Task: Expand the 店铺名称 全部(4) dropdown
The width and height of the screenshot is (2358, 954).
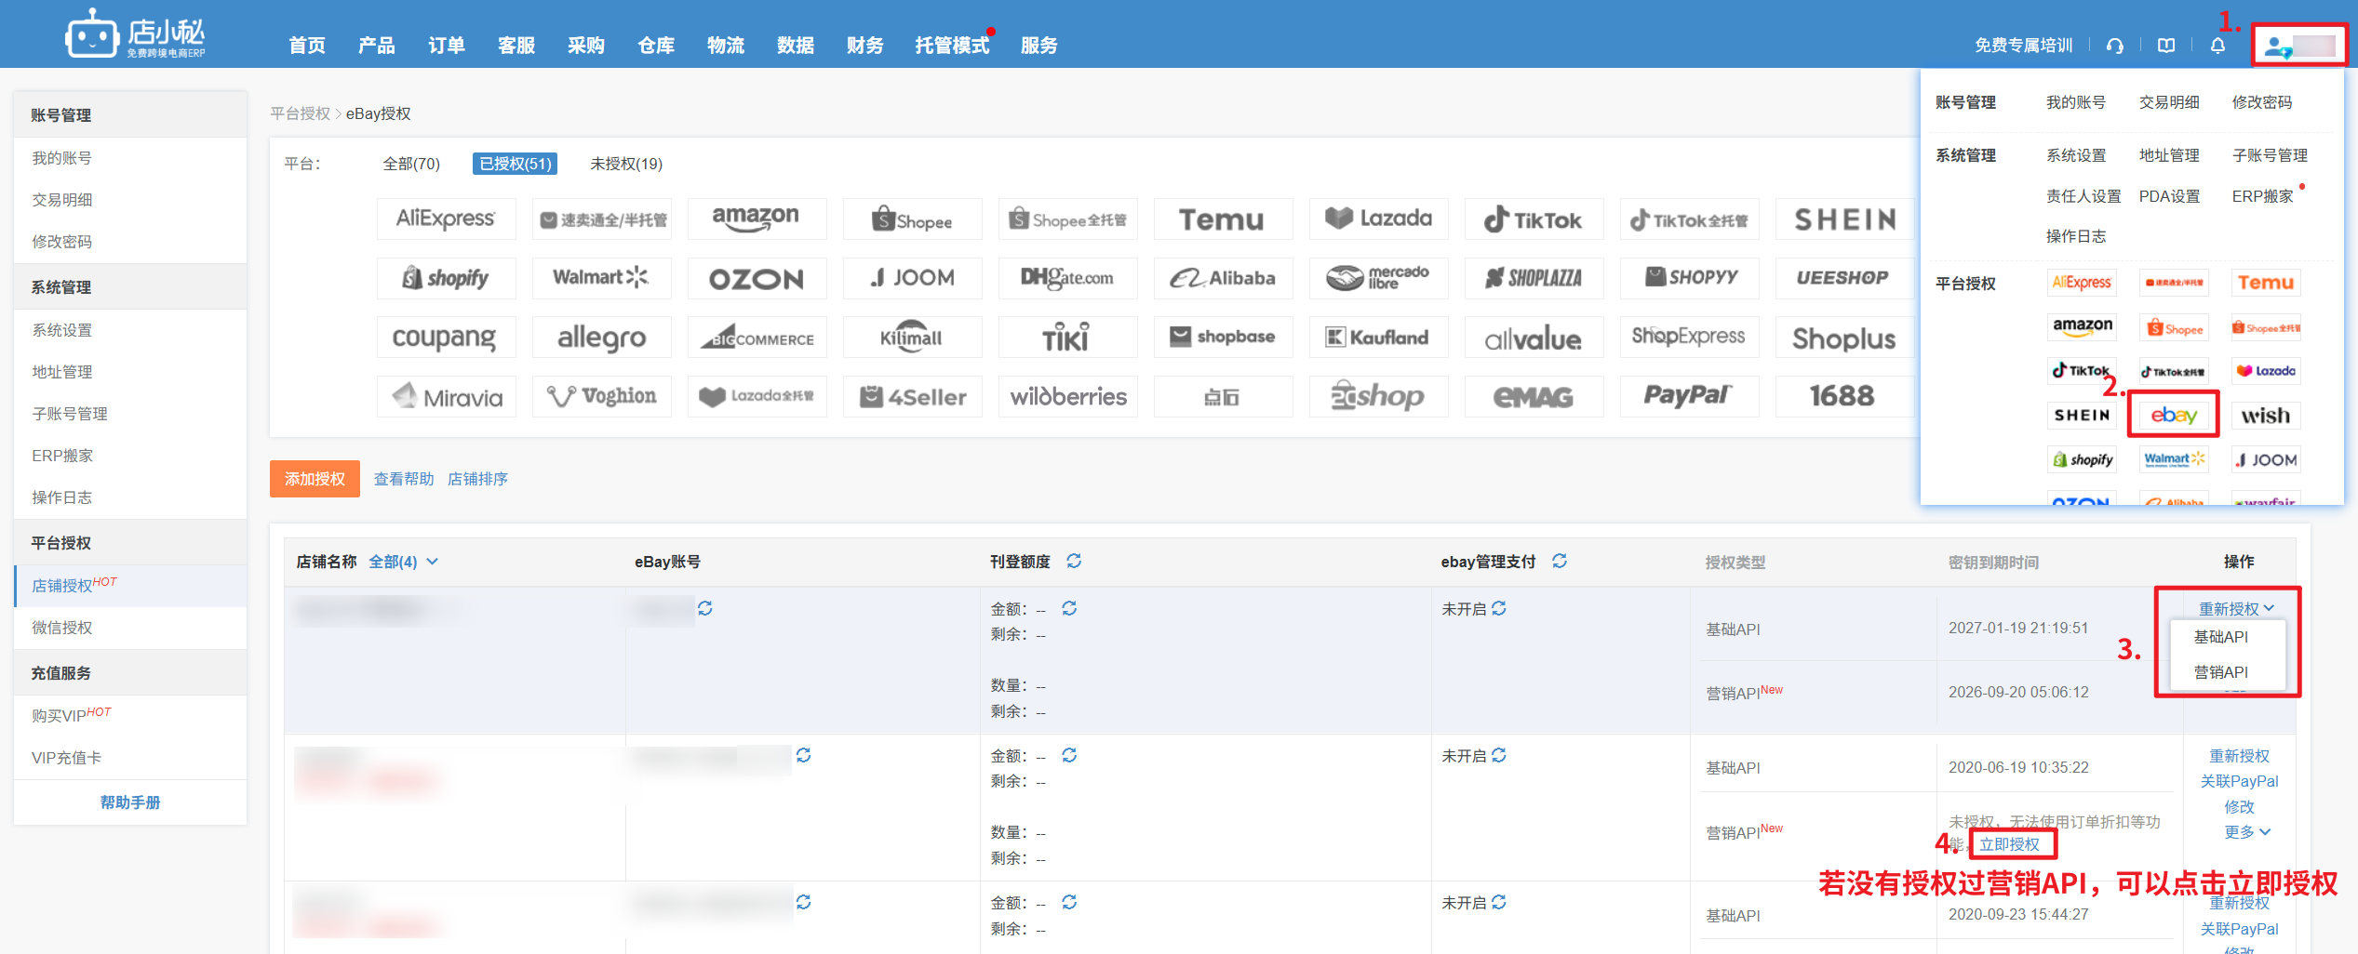Action: (404, 562)
